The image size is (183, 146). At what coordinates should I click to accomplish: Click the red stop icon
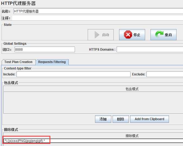tap(128, 34)
